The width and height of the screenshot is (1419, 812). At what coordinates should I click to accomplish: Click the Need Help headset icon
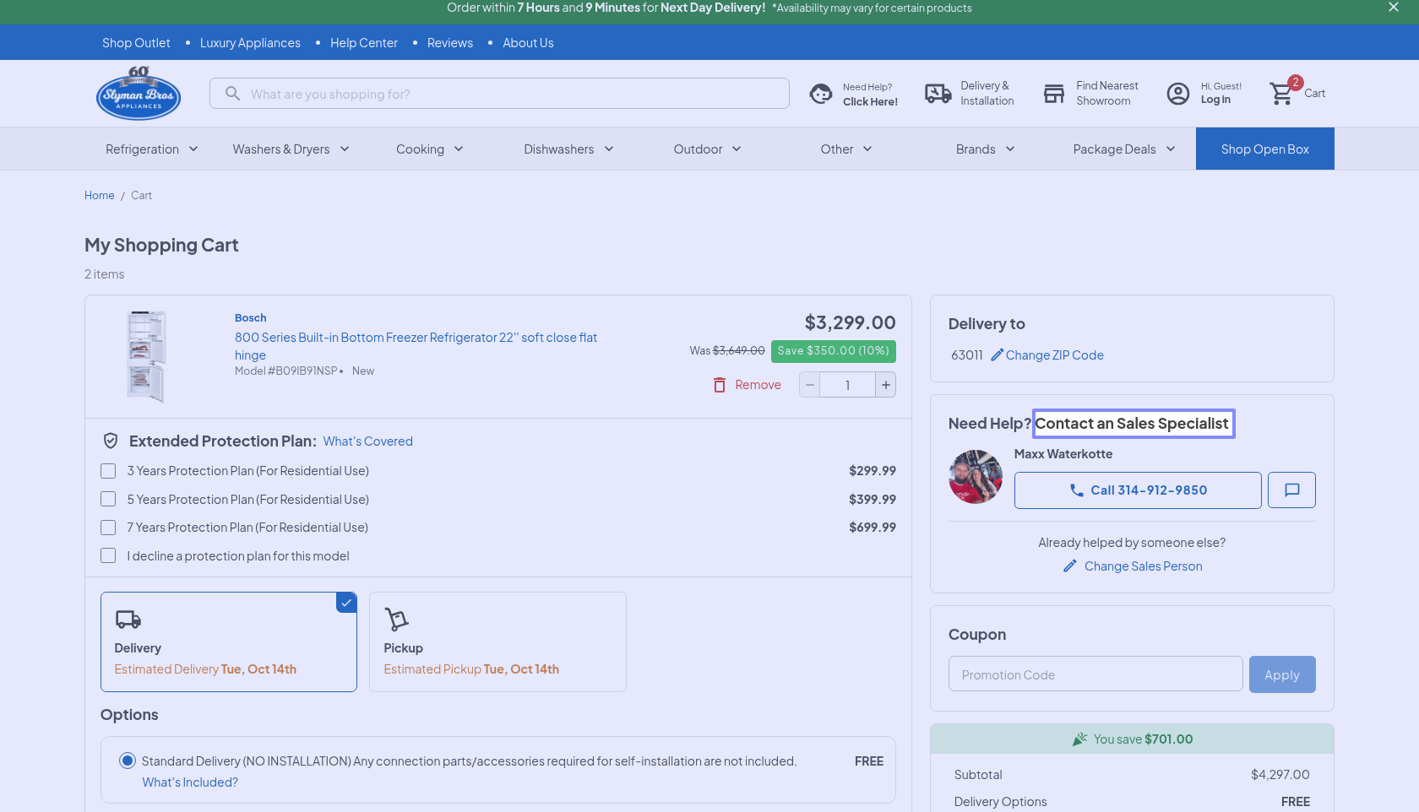coord(820,94)
